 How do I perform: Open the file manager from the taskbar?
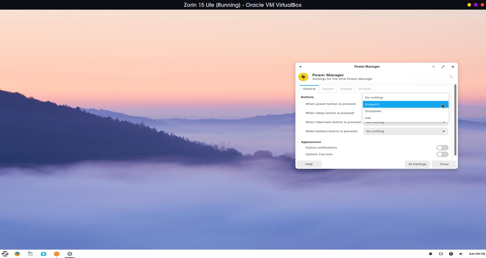[x=30, y=254]
